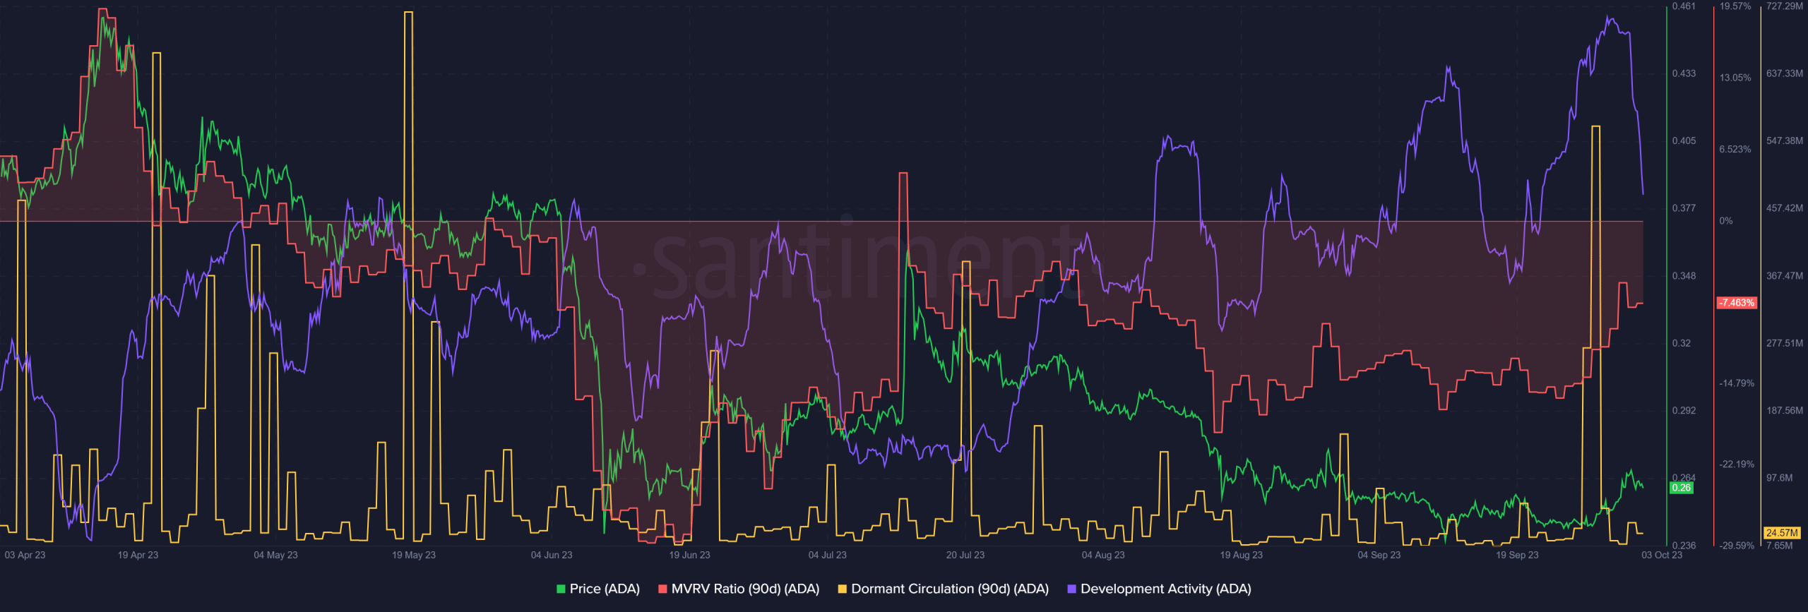The height and width of the screenshot is (612, 1808).
Task: Select the 04 May 23 date label
Action: coord(275,555)
